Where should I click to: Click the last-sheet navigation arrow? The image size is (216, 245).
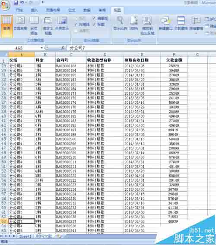(x=14, y=236)
